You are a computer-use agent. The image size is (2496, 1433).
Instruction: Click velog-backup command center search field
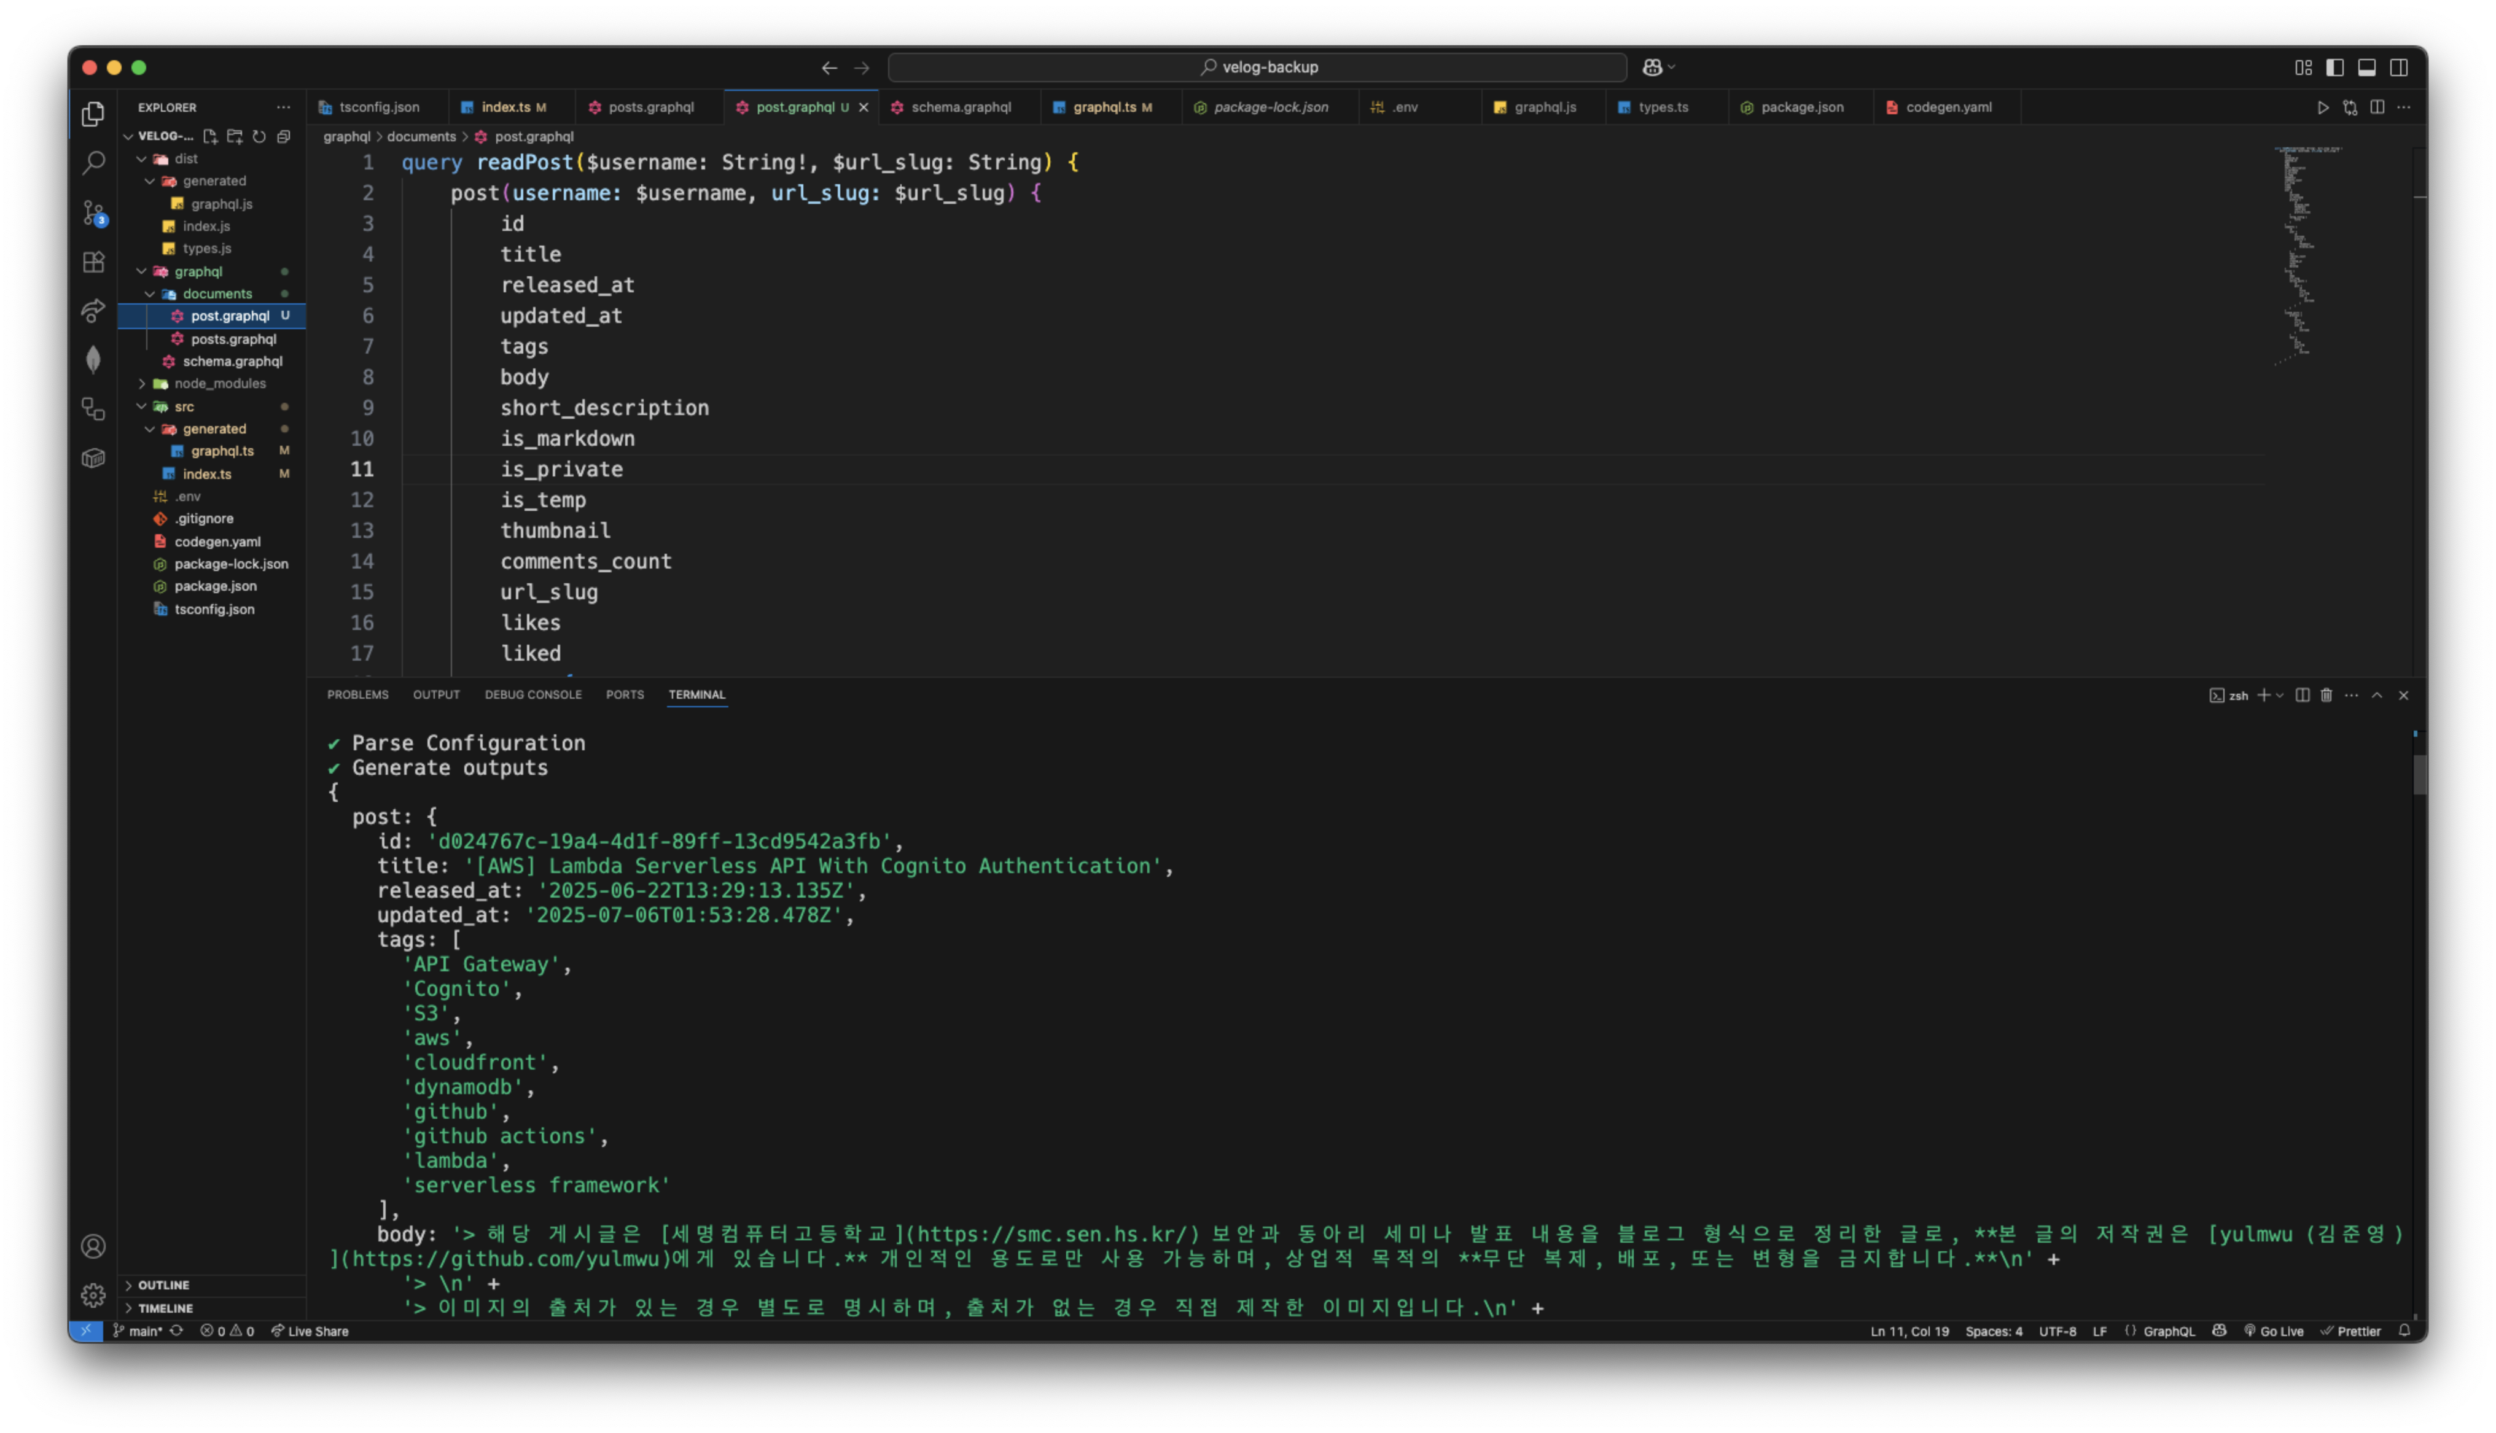coord(1257,67)
